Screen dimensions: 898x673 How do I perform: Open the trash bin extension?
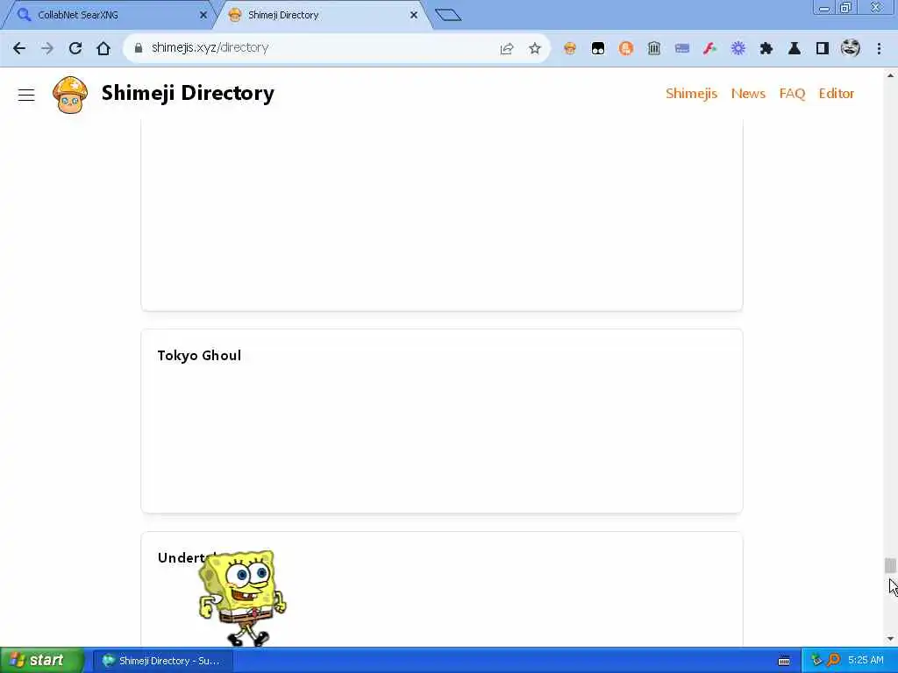[x=654, y=49]
